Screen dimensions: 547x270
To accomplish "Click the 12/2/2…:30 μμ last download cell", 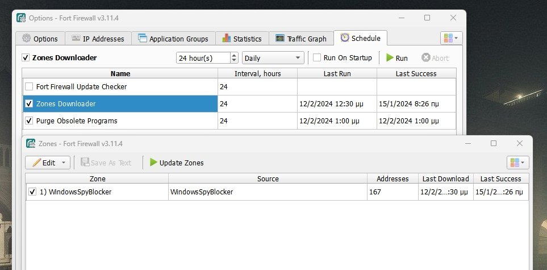I will [x=445, y=192].
